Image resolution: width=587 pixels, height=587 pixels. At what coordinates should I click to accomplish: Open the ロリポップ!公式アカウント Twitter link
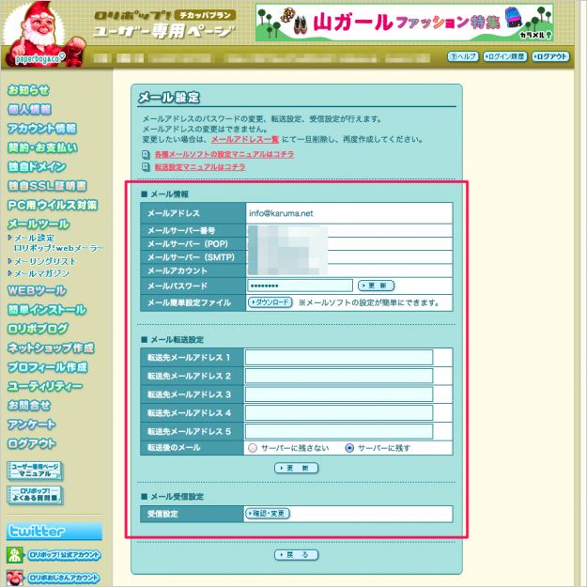[x=64, y=555]
